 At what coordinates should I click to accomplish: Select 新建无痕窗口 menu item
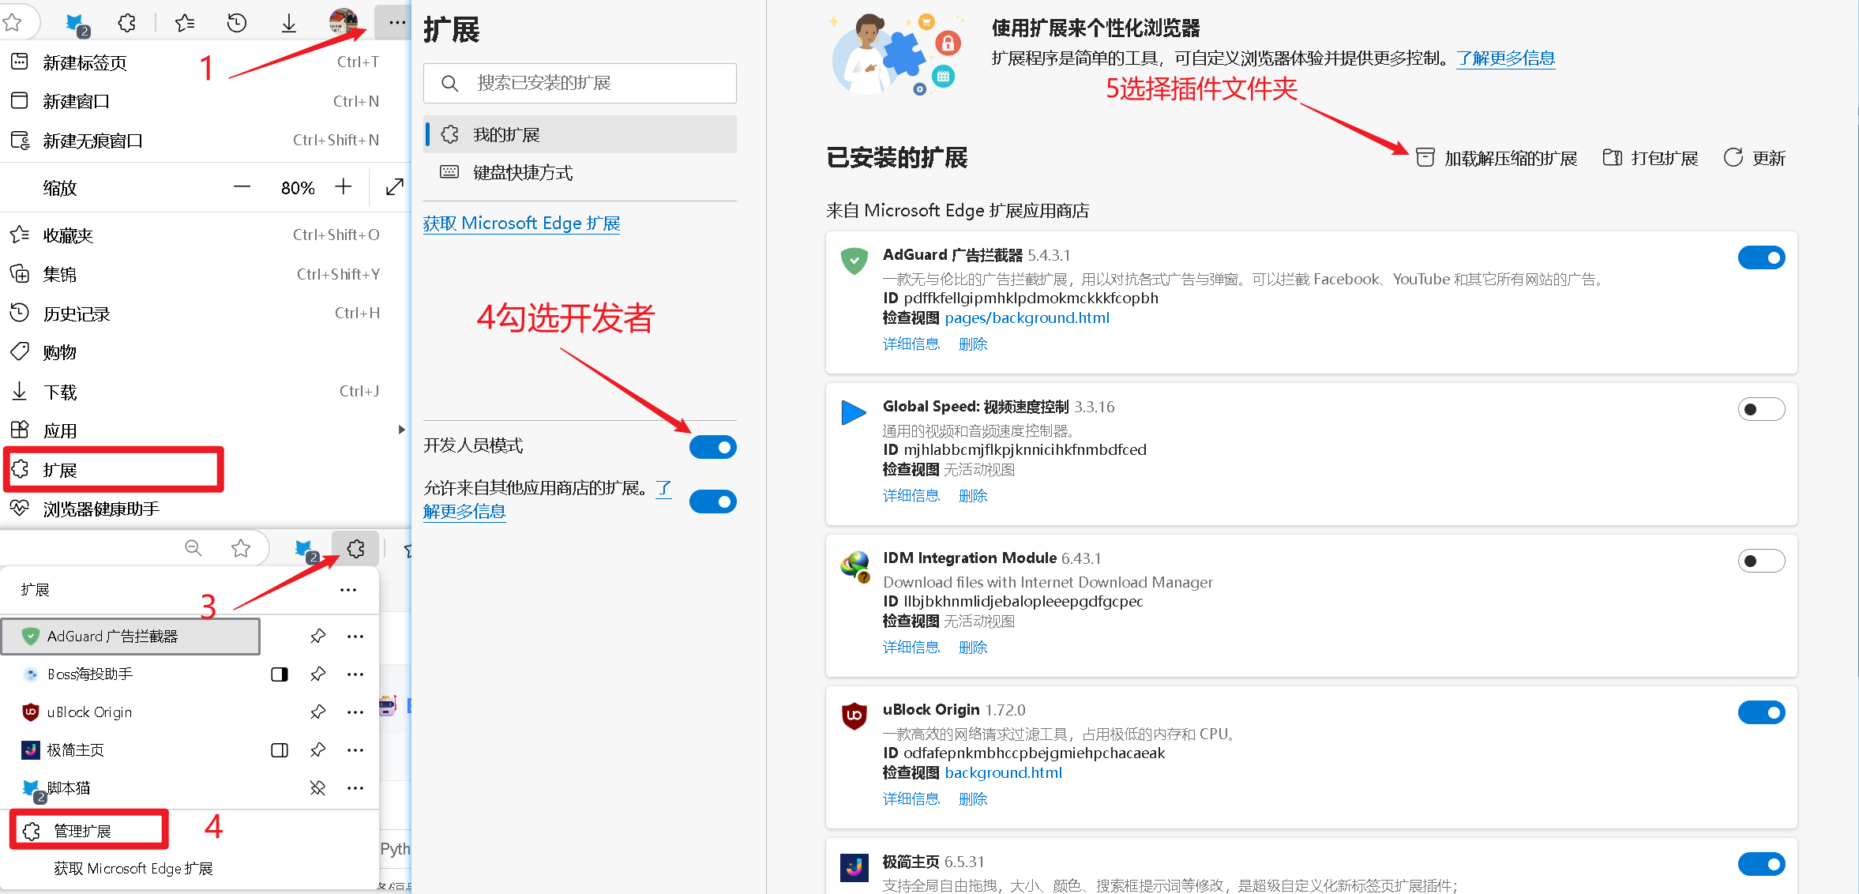pyautogui.click(x=205, y=141)
